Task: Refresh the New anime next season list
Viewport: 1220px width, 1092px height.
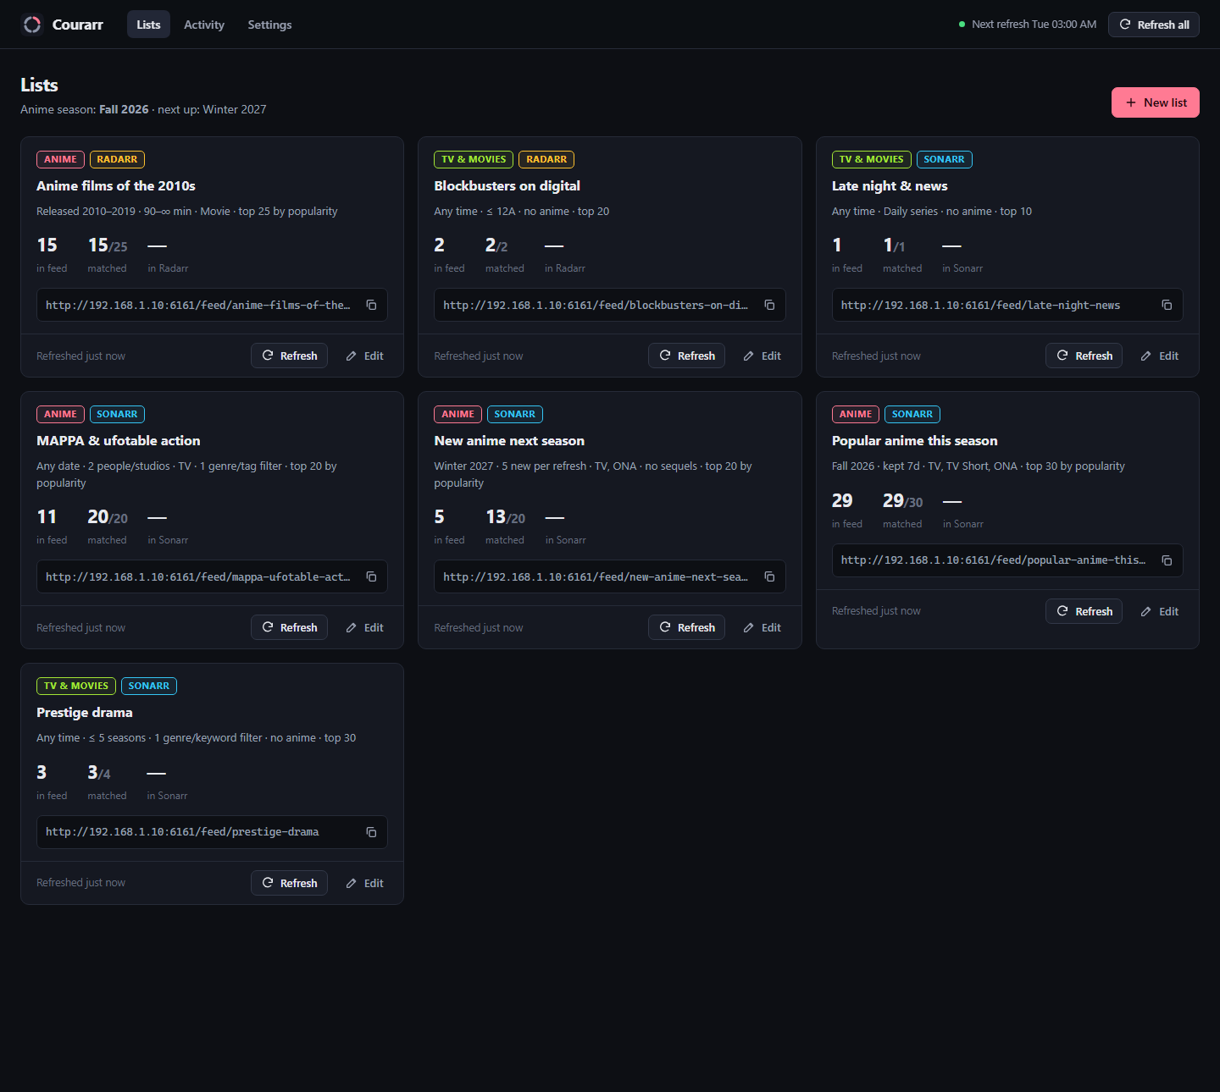Action: 686,627
